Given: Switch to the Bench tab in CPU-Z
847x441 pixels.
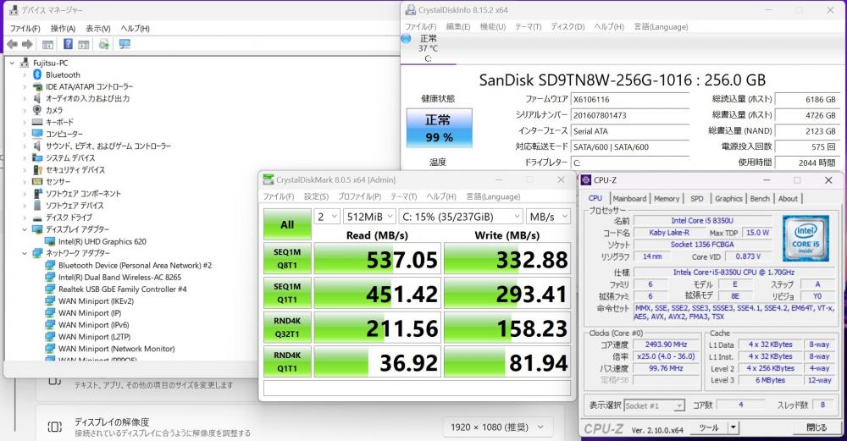Looking at the screenshot, I should coord(760,199).
